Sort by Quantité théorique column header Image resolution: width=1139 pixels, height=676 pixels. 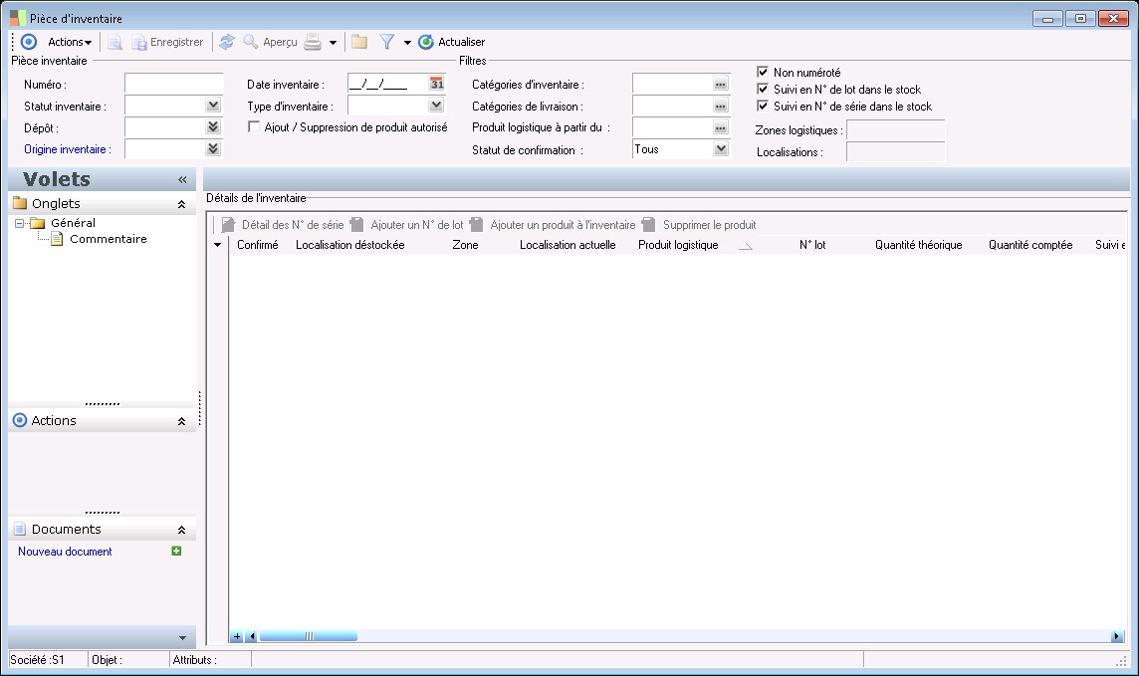pyautogui.click(x=918, y=246)
